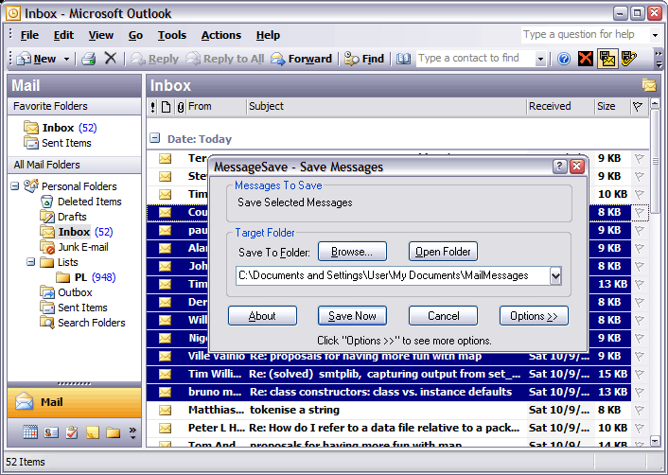Sort messages by Received column
The width and height of the screenshot is (668, 475).
tap(560, 107)
